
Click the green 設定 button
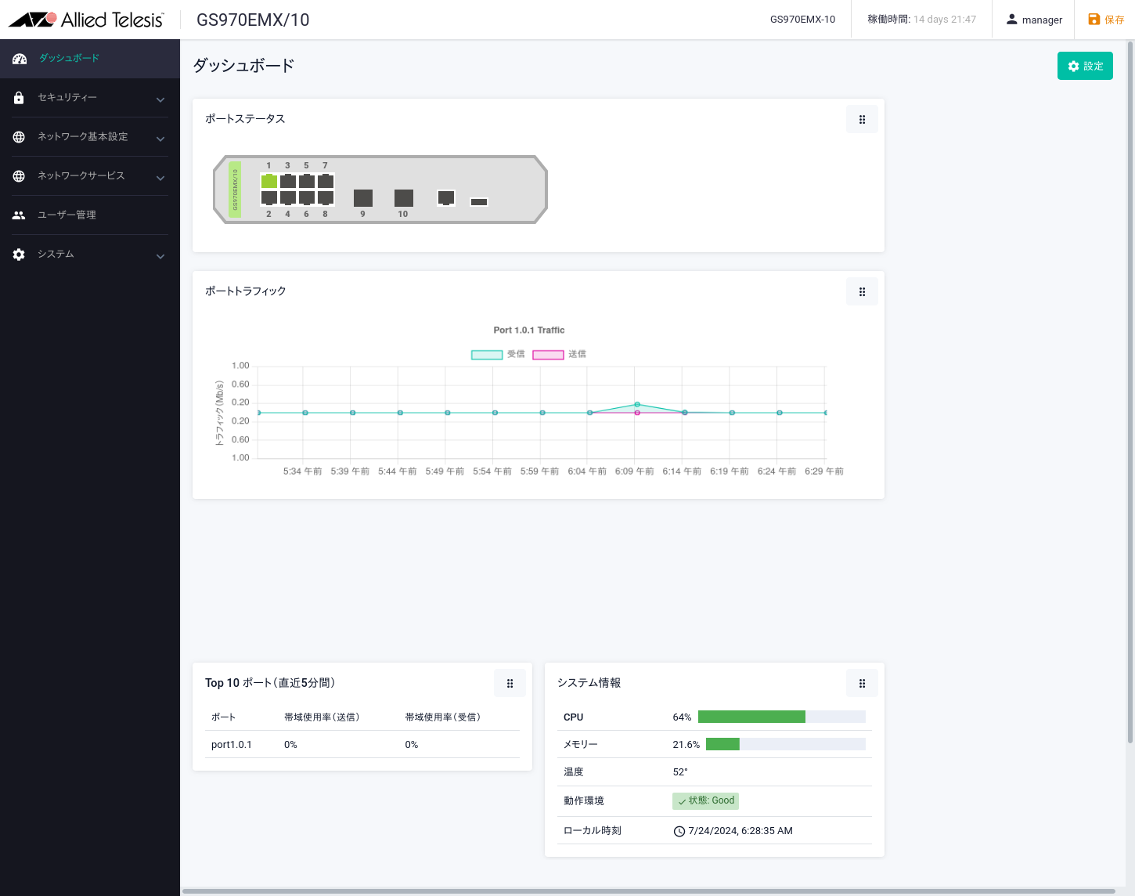tap(1085, 66)
